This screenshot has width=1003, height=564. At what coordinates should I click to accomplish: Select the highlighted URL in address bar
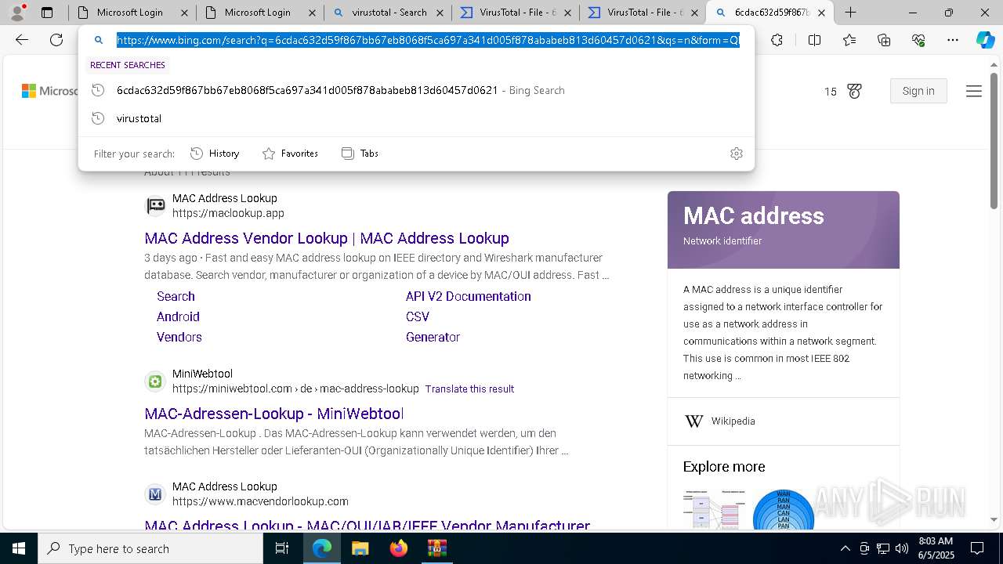tap(428, 40)
